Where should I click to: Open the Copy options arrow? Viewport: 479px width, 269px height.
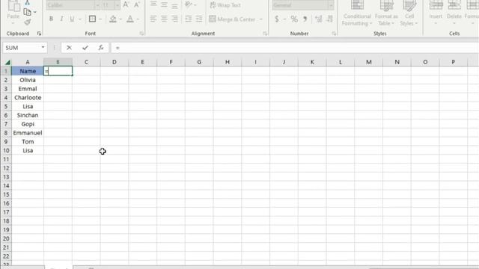click(35, 12)
